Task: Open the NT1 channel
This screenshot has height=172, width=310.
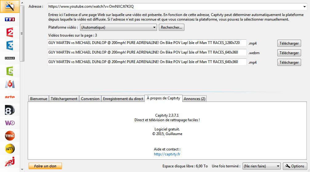Action: (10, 149)
